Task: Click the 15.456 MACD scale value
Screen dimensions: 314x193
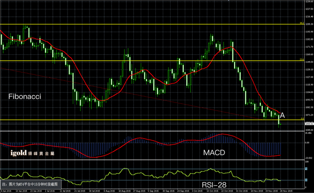Action: coord(309,133)
